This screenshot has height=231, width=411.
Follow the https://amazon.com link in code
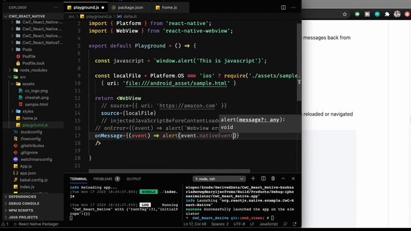(187, 106)
